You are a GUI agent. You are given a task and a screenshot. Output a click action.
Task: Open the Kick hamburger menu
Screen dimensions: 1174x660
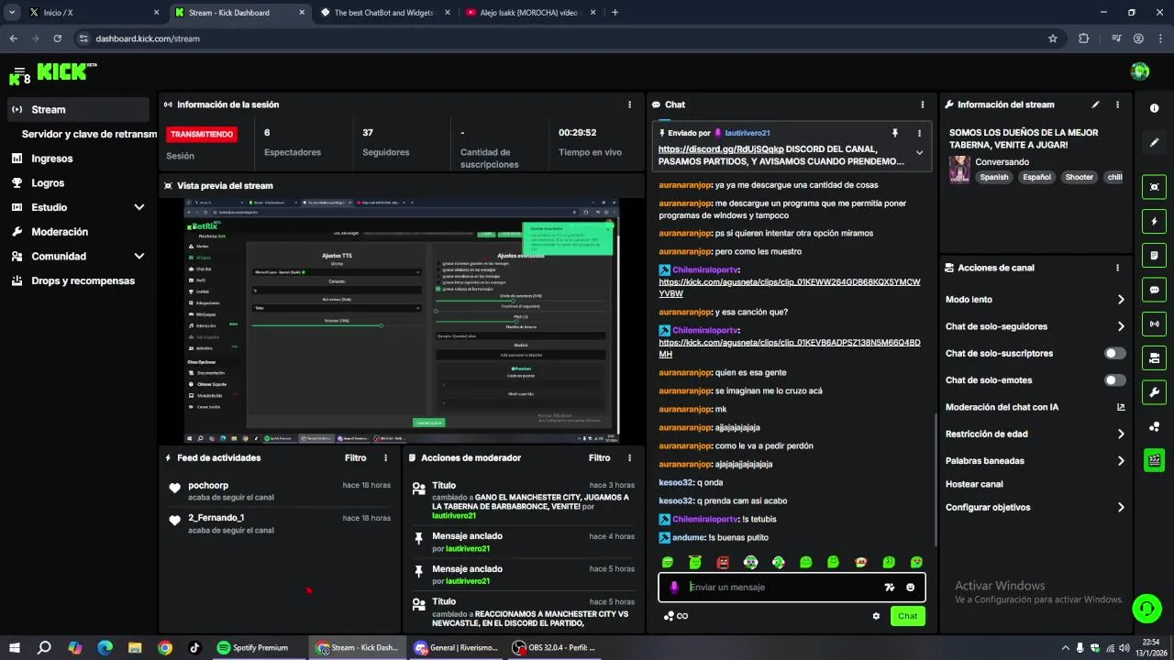pyautogui.click(x=18, y=71)
